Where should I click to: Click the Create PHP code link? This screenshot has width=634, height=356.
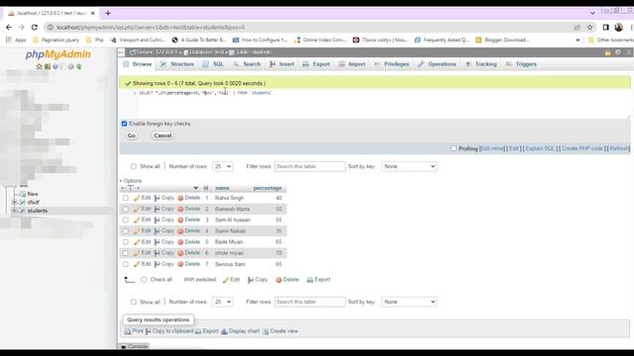tap(582, 148)
